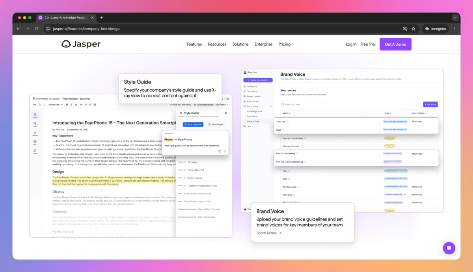Expand the tab search dropdown

click(455, 18)
